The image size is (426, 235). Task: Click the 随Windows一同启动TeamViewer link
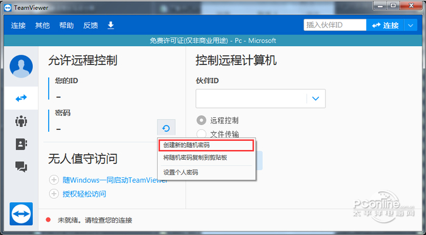tap(115, 180)
